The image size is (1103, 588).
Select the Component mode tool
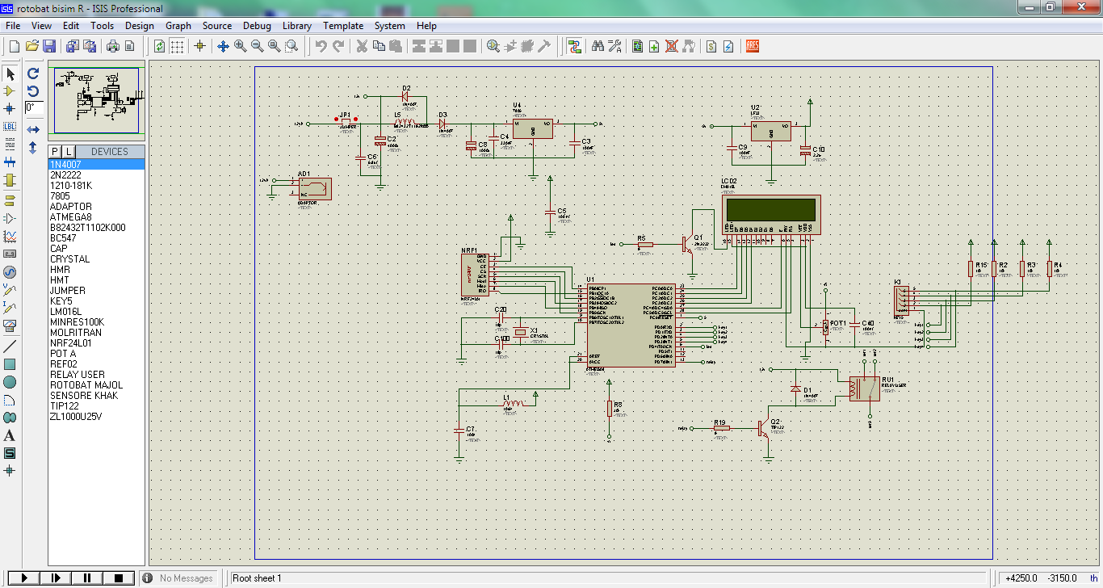pyautogui.click(x=10, y=91)
